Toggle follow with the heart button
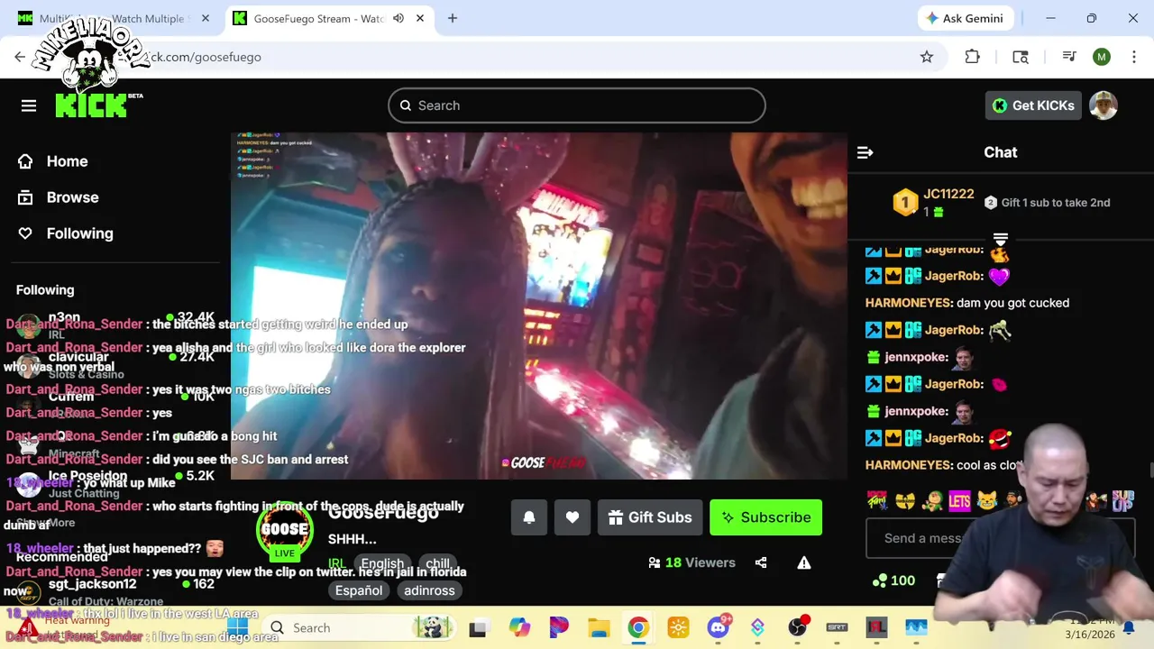The height and width of the screenshot is (649, 1154). tap(572, 517)
